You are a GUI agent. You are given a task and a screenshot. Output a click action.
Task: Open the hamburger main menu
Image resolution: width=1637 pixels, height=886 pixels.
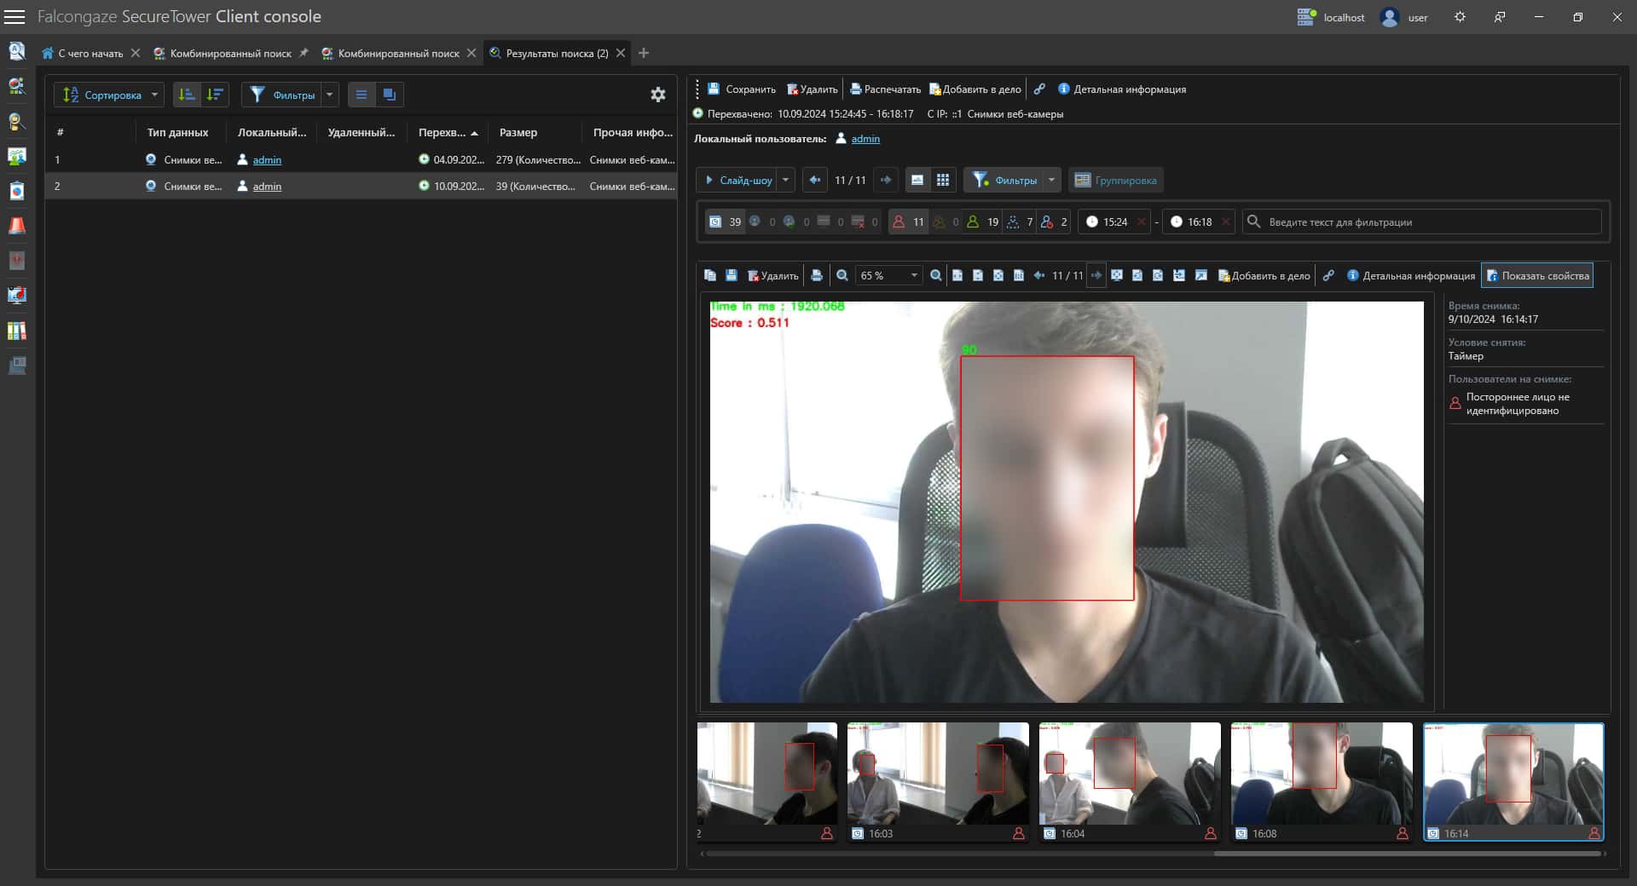[14, 17]
